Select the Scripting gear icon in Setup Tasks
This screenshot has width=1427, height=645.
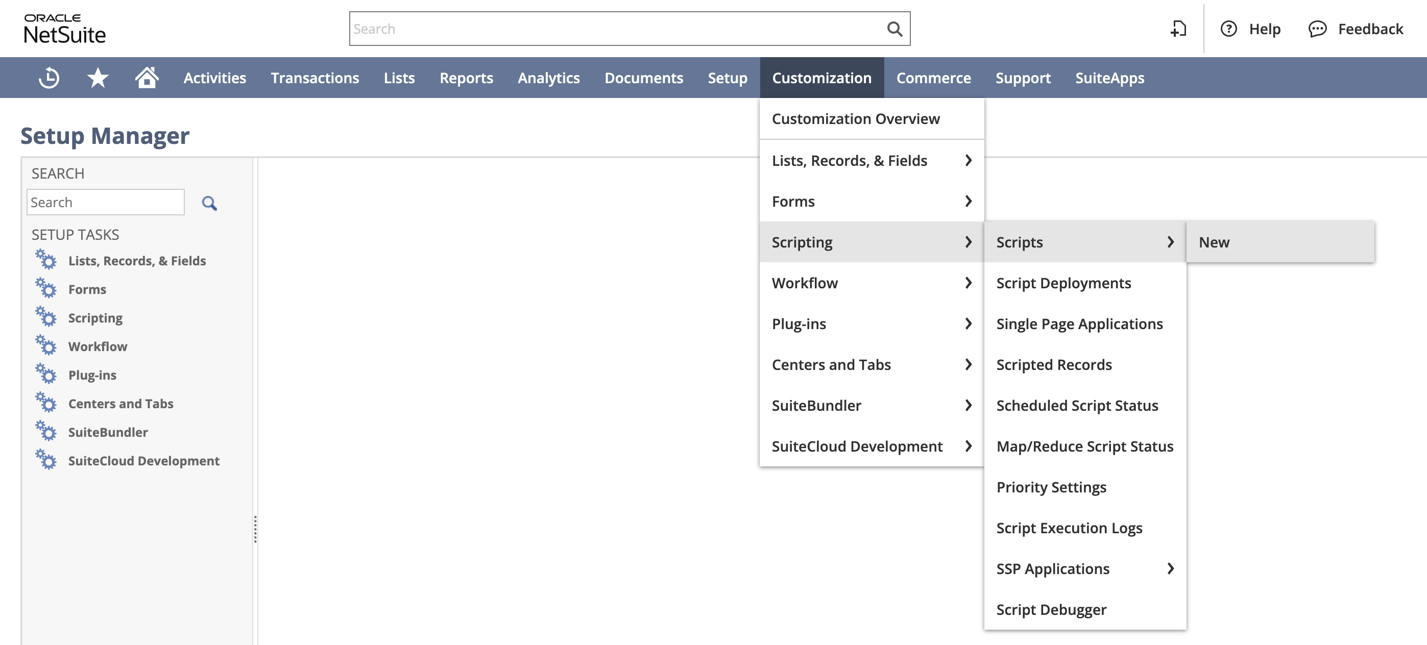coord(47,317)
